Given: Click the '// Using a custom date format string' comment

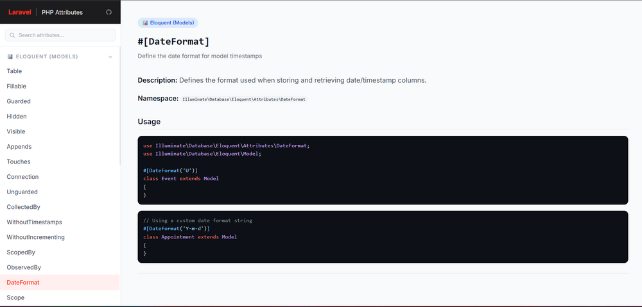Looking at the screenshot, I should click(x=198, y=220).
